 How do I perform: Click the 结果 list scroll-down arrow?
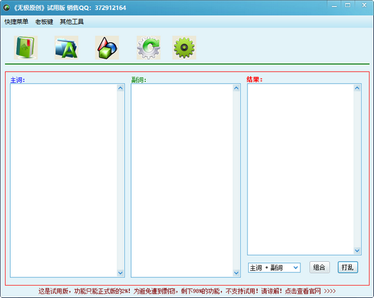pos(357,251)
